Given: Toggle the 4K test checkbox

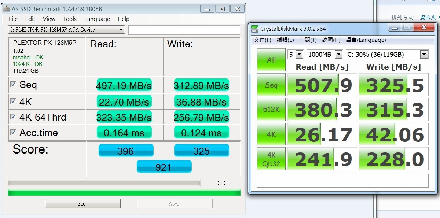Looking at the screenshot, I should pos(13,101).
